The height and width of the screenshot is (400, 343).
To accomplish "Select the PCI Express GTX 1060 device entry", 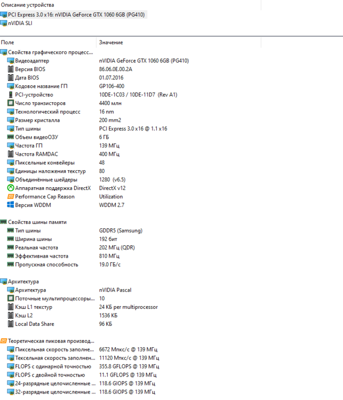I will [74, 15].
